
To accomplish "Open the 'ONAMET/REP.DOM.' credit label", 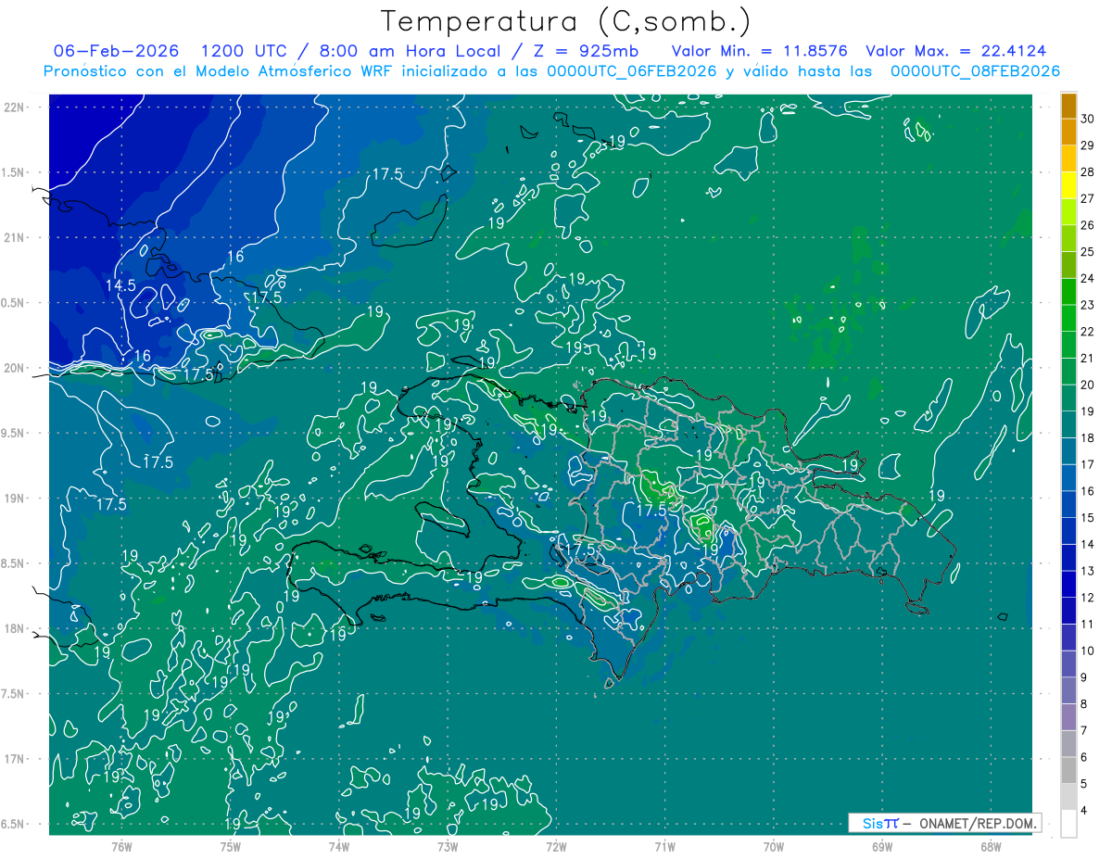I will tap(977, 823).
